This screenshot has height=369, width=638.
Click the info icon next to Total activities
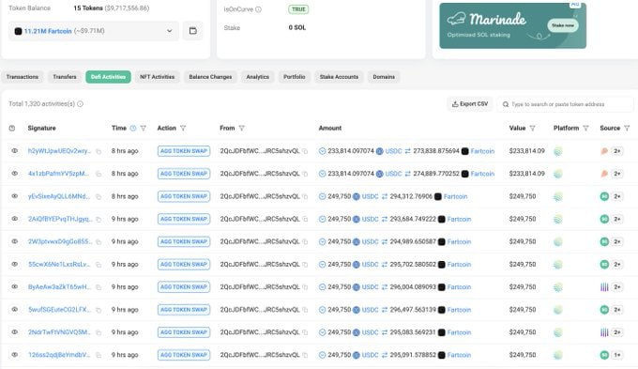80,104
